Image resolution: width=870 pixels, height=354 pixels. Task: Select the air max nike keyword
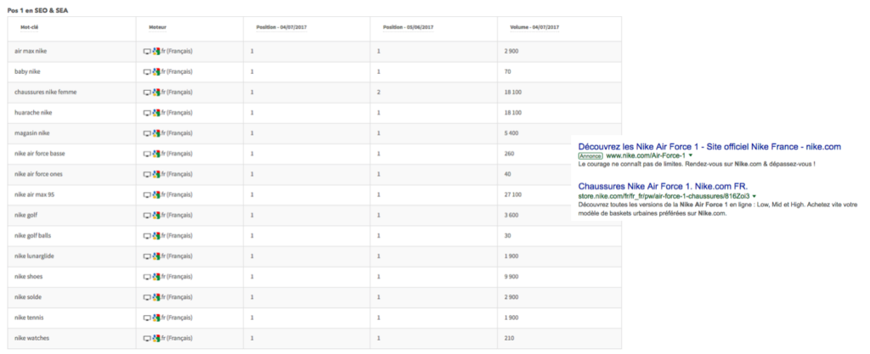31,51
